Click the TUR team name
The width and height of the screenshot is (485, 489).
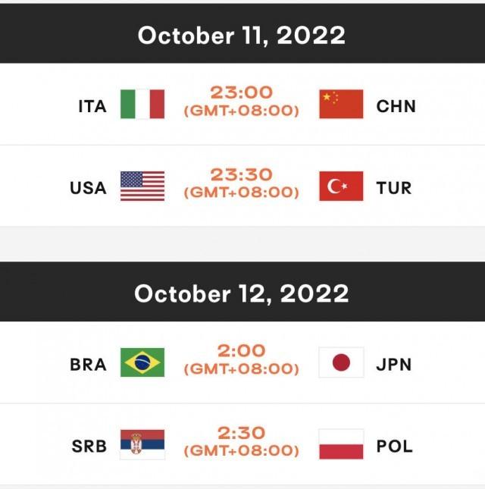tap(395, 187)
